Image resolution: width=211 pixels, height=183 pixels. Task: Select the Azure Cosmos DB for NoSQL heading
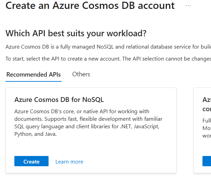click(x=59, y=100)
